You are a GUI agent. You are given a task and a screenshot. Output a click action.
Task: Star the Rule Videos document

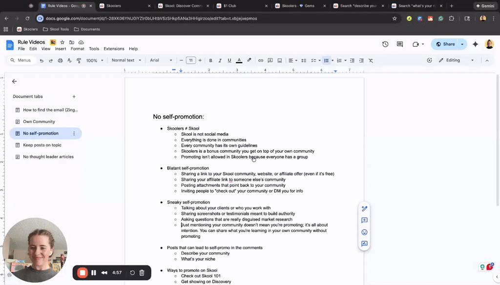pos(62,42)
